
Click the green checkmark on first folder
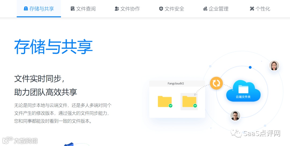pos(171,106)
